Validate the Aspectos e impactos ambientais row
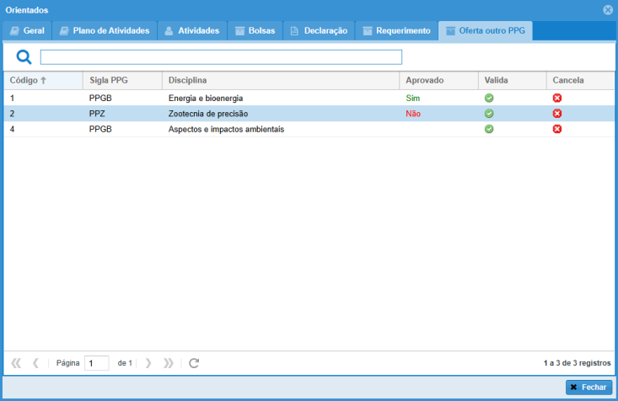Image resolution: width=618 pixels, height=401 pixels. coord(489,129)
